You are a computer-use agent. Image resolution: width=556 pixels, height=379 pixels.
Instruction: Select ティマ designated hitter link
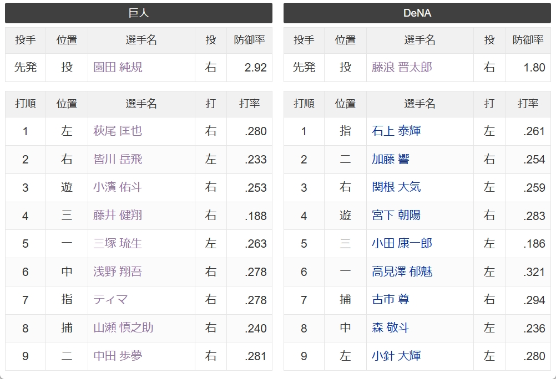(110, 300)
